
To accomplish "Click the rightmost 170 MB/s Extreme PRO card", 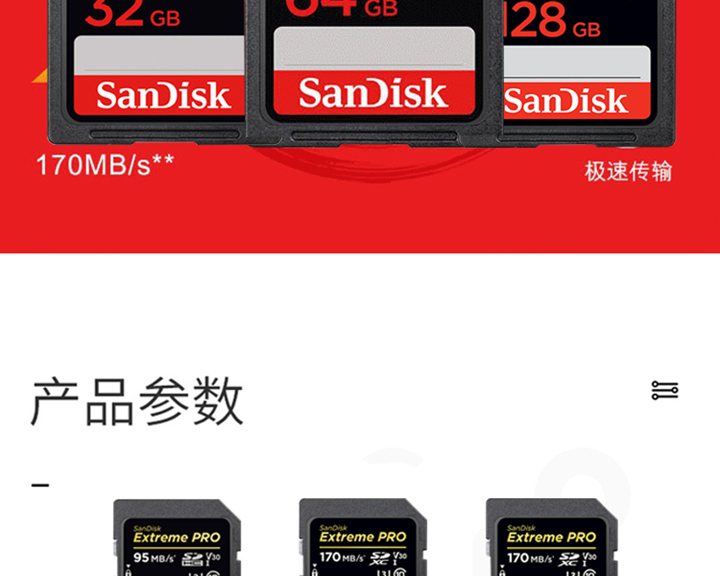I will coord(551,537).
